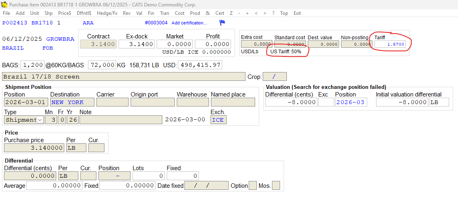Viewport: 458px width, 221px height.
Task: Open the Dffntl$ menu
Action: coord(84,13)
